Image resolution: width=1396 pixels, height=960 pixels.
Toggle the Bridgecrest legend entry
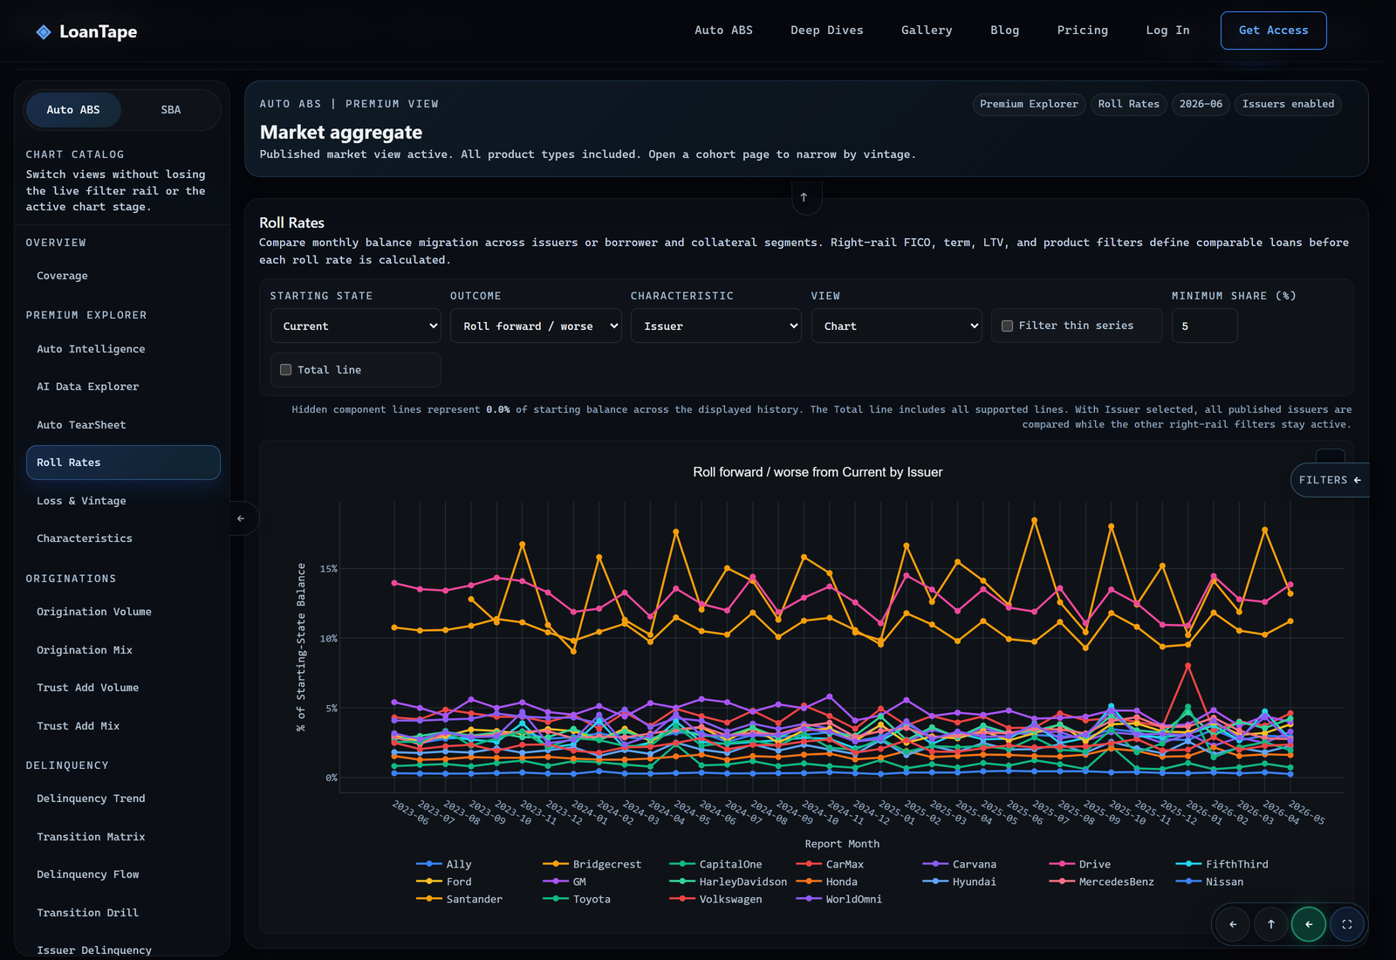pos(592,865)
